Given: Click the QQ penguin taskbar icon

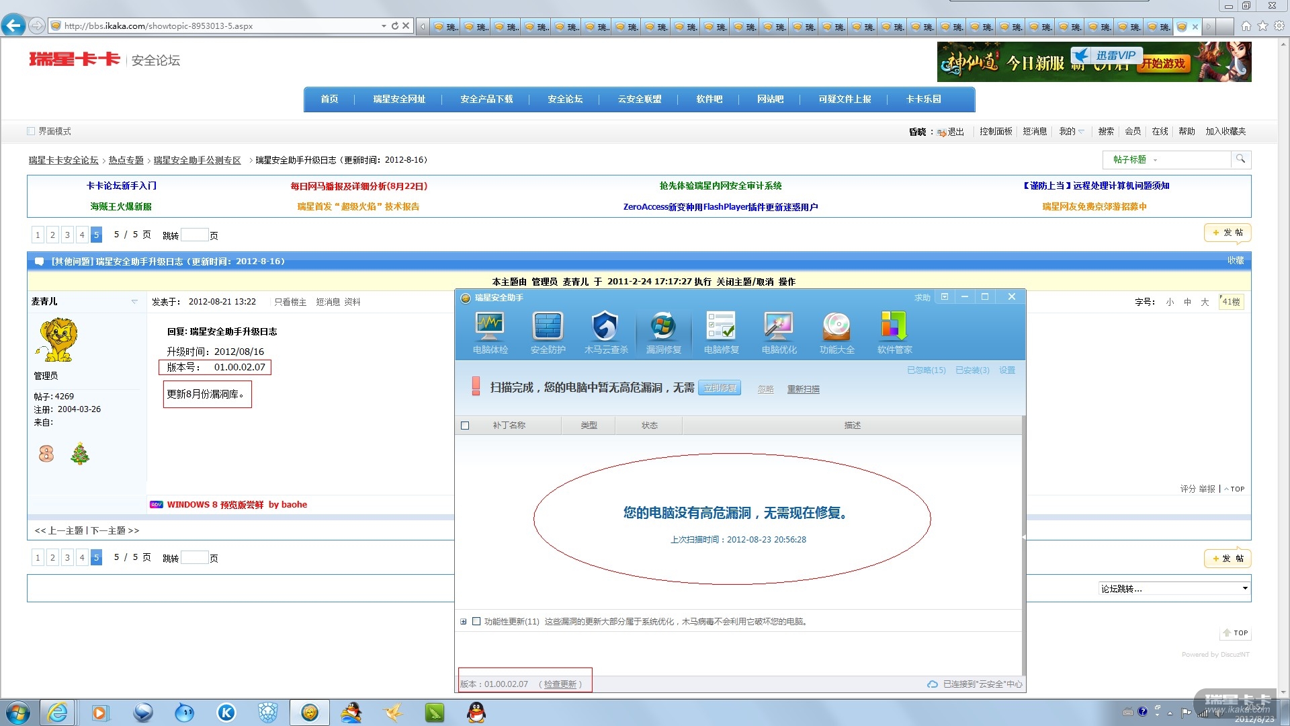Looking at the screenshot, I should pos(476,713).
